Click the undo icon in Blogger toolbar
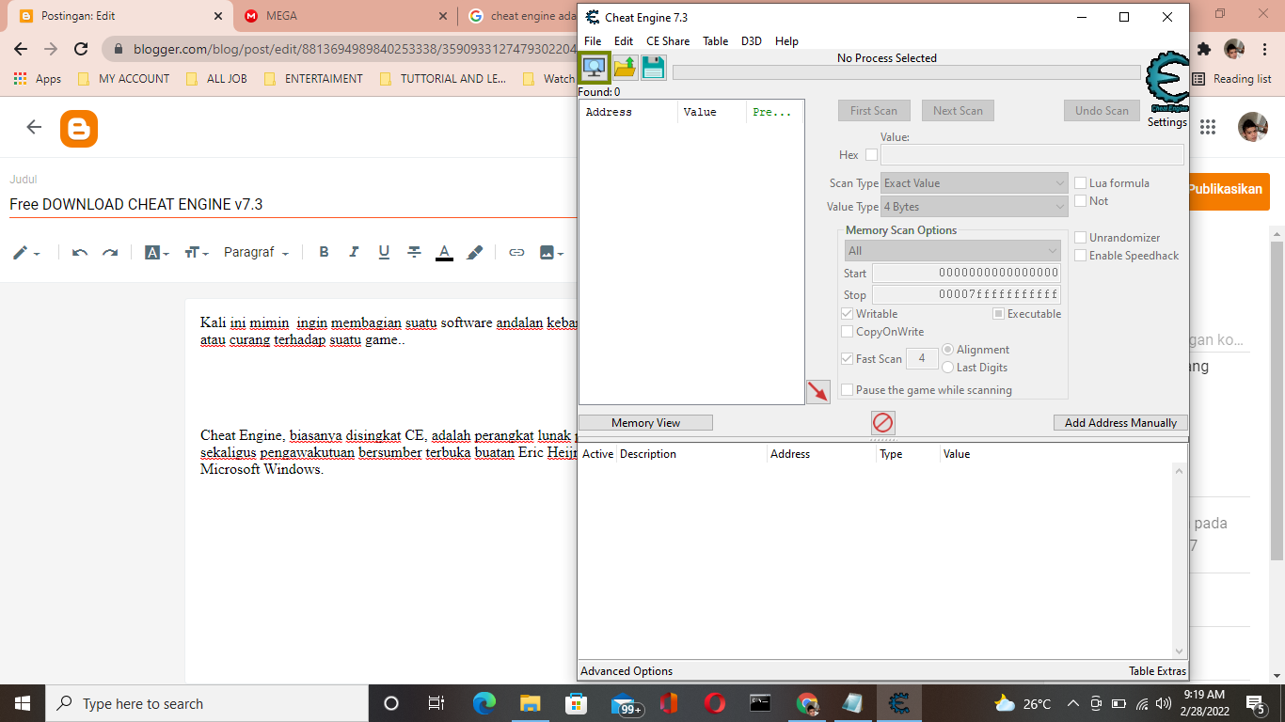The width and height of the screenshot is (1285, 722). pyautogui.click(x=80, y=252)
